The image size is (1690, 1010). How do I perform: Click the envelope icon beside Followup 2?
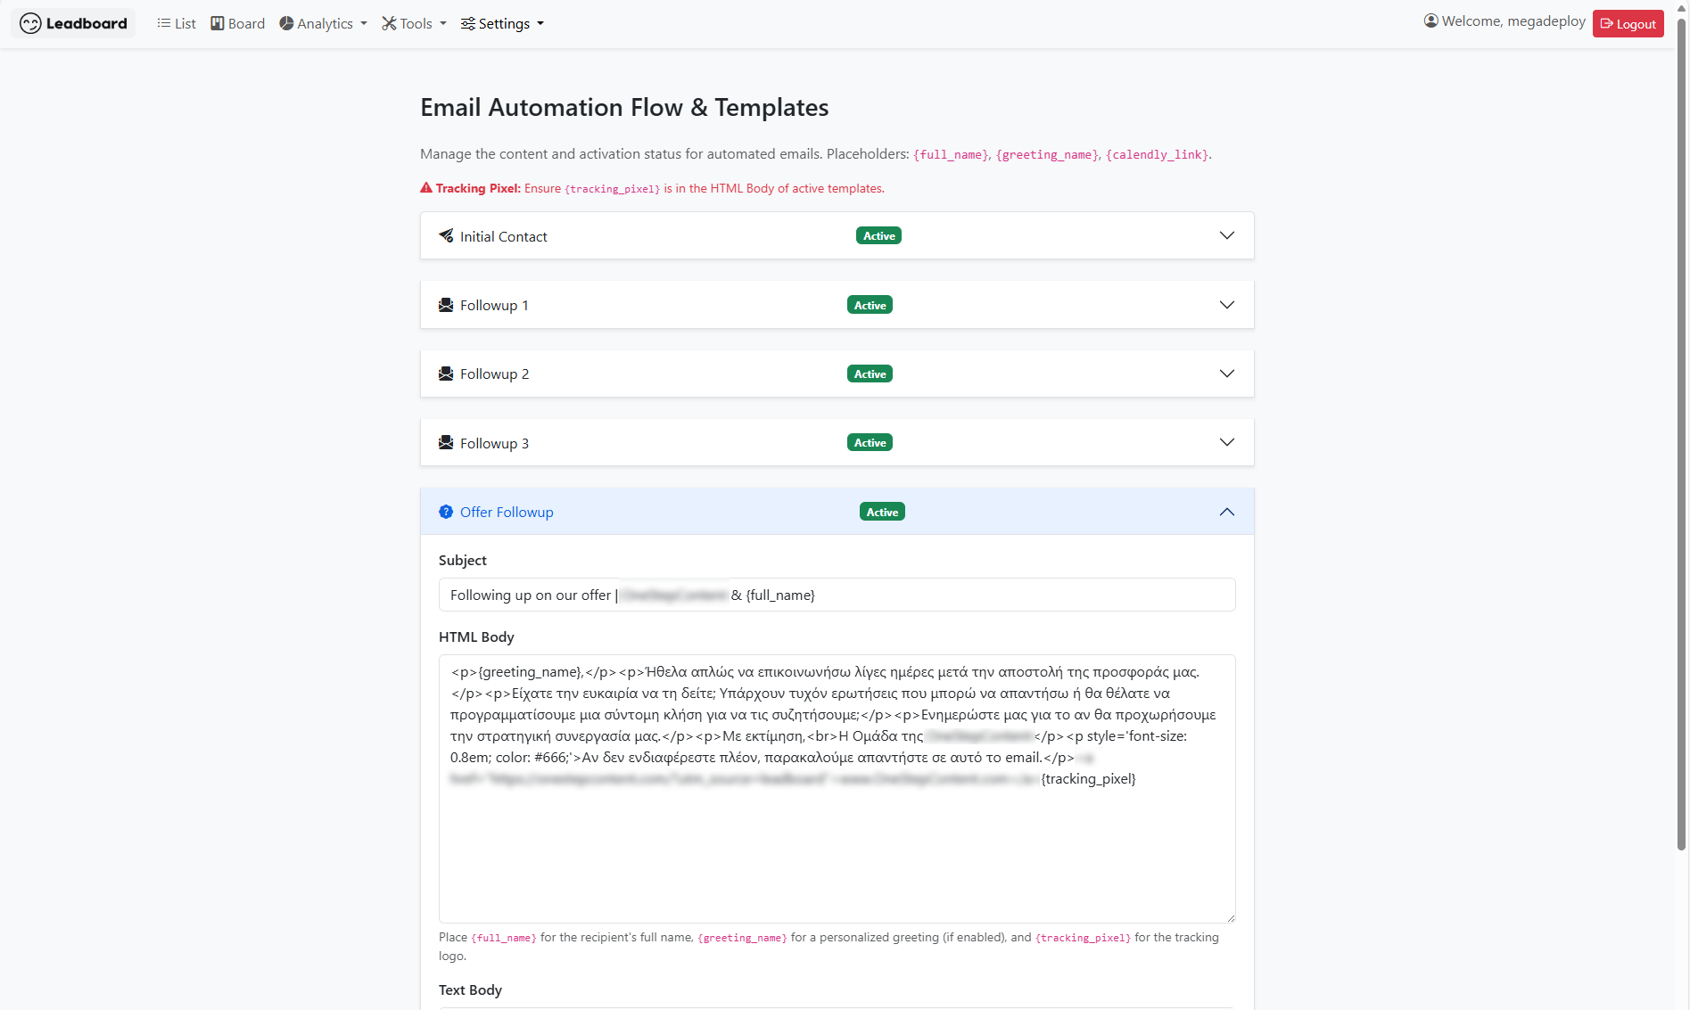tap(446, 374)
